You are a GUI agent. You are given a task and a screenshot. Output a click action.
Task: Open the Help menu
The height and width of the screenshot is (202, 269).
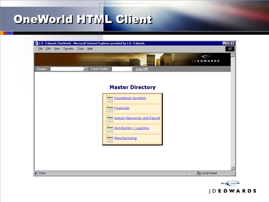click(90, 49)
